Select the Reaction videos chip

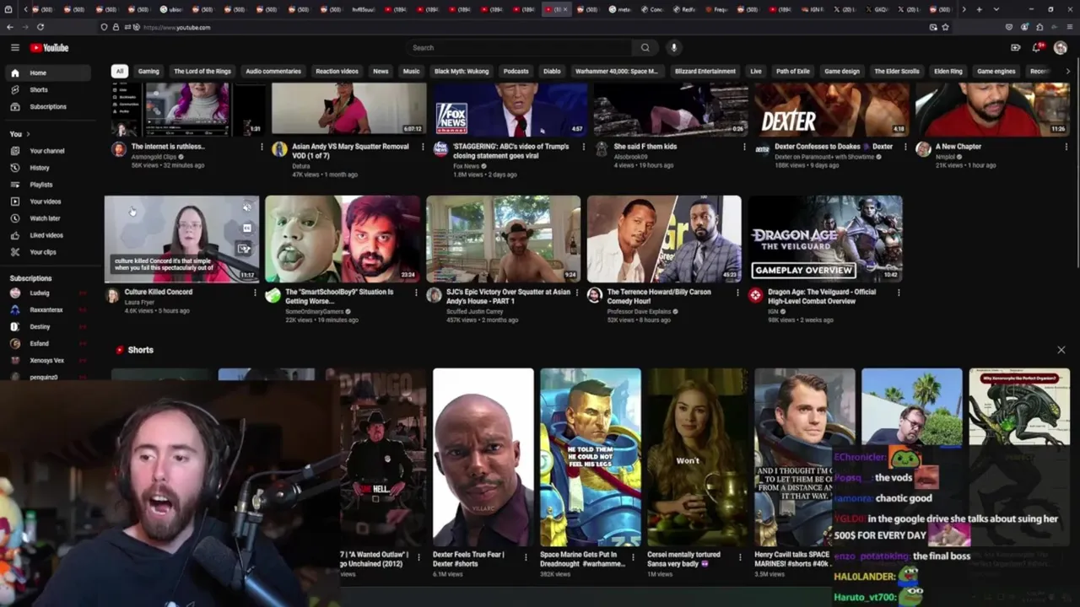pos(337,72)
